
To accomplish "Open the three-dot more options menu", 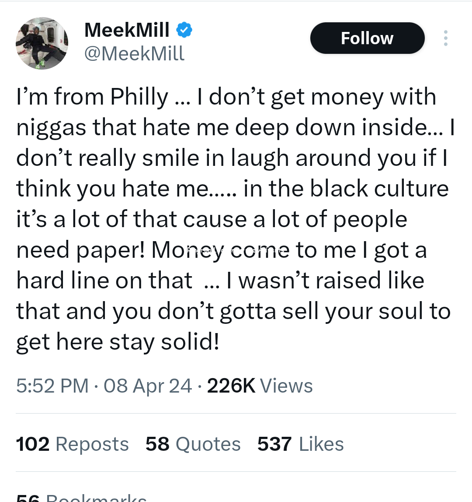I will 445,38.
